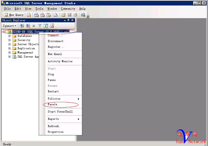Choose Refresh from the context menu
The height and width of the screenshot is (146, 208).
[60, 126]
